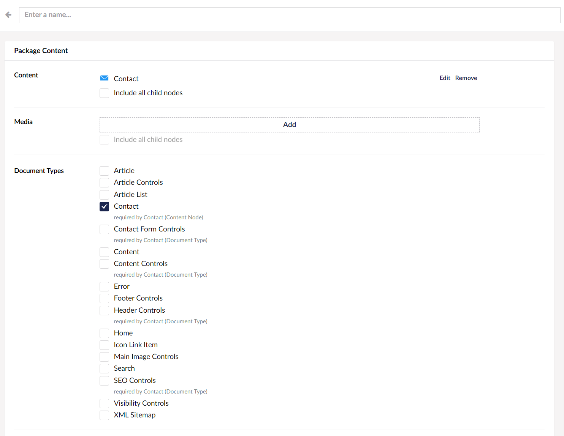The height and width of the screenshot is (436, 564).
Task: Click 'required by Contact (Content Node)' note
Action: pos(158,217)
